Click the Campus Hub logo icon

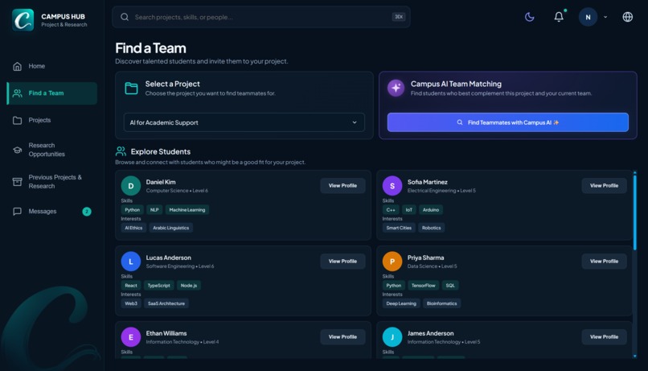23,20
